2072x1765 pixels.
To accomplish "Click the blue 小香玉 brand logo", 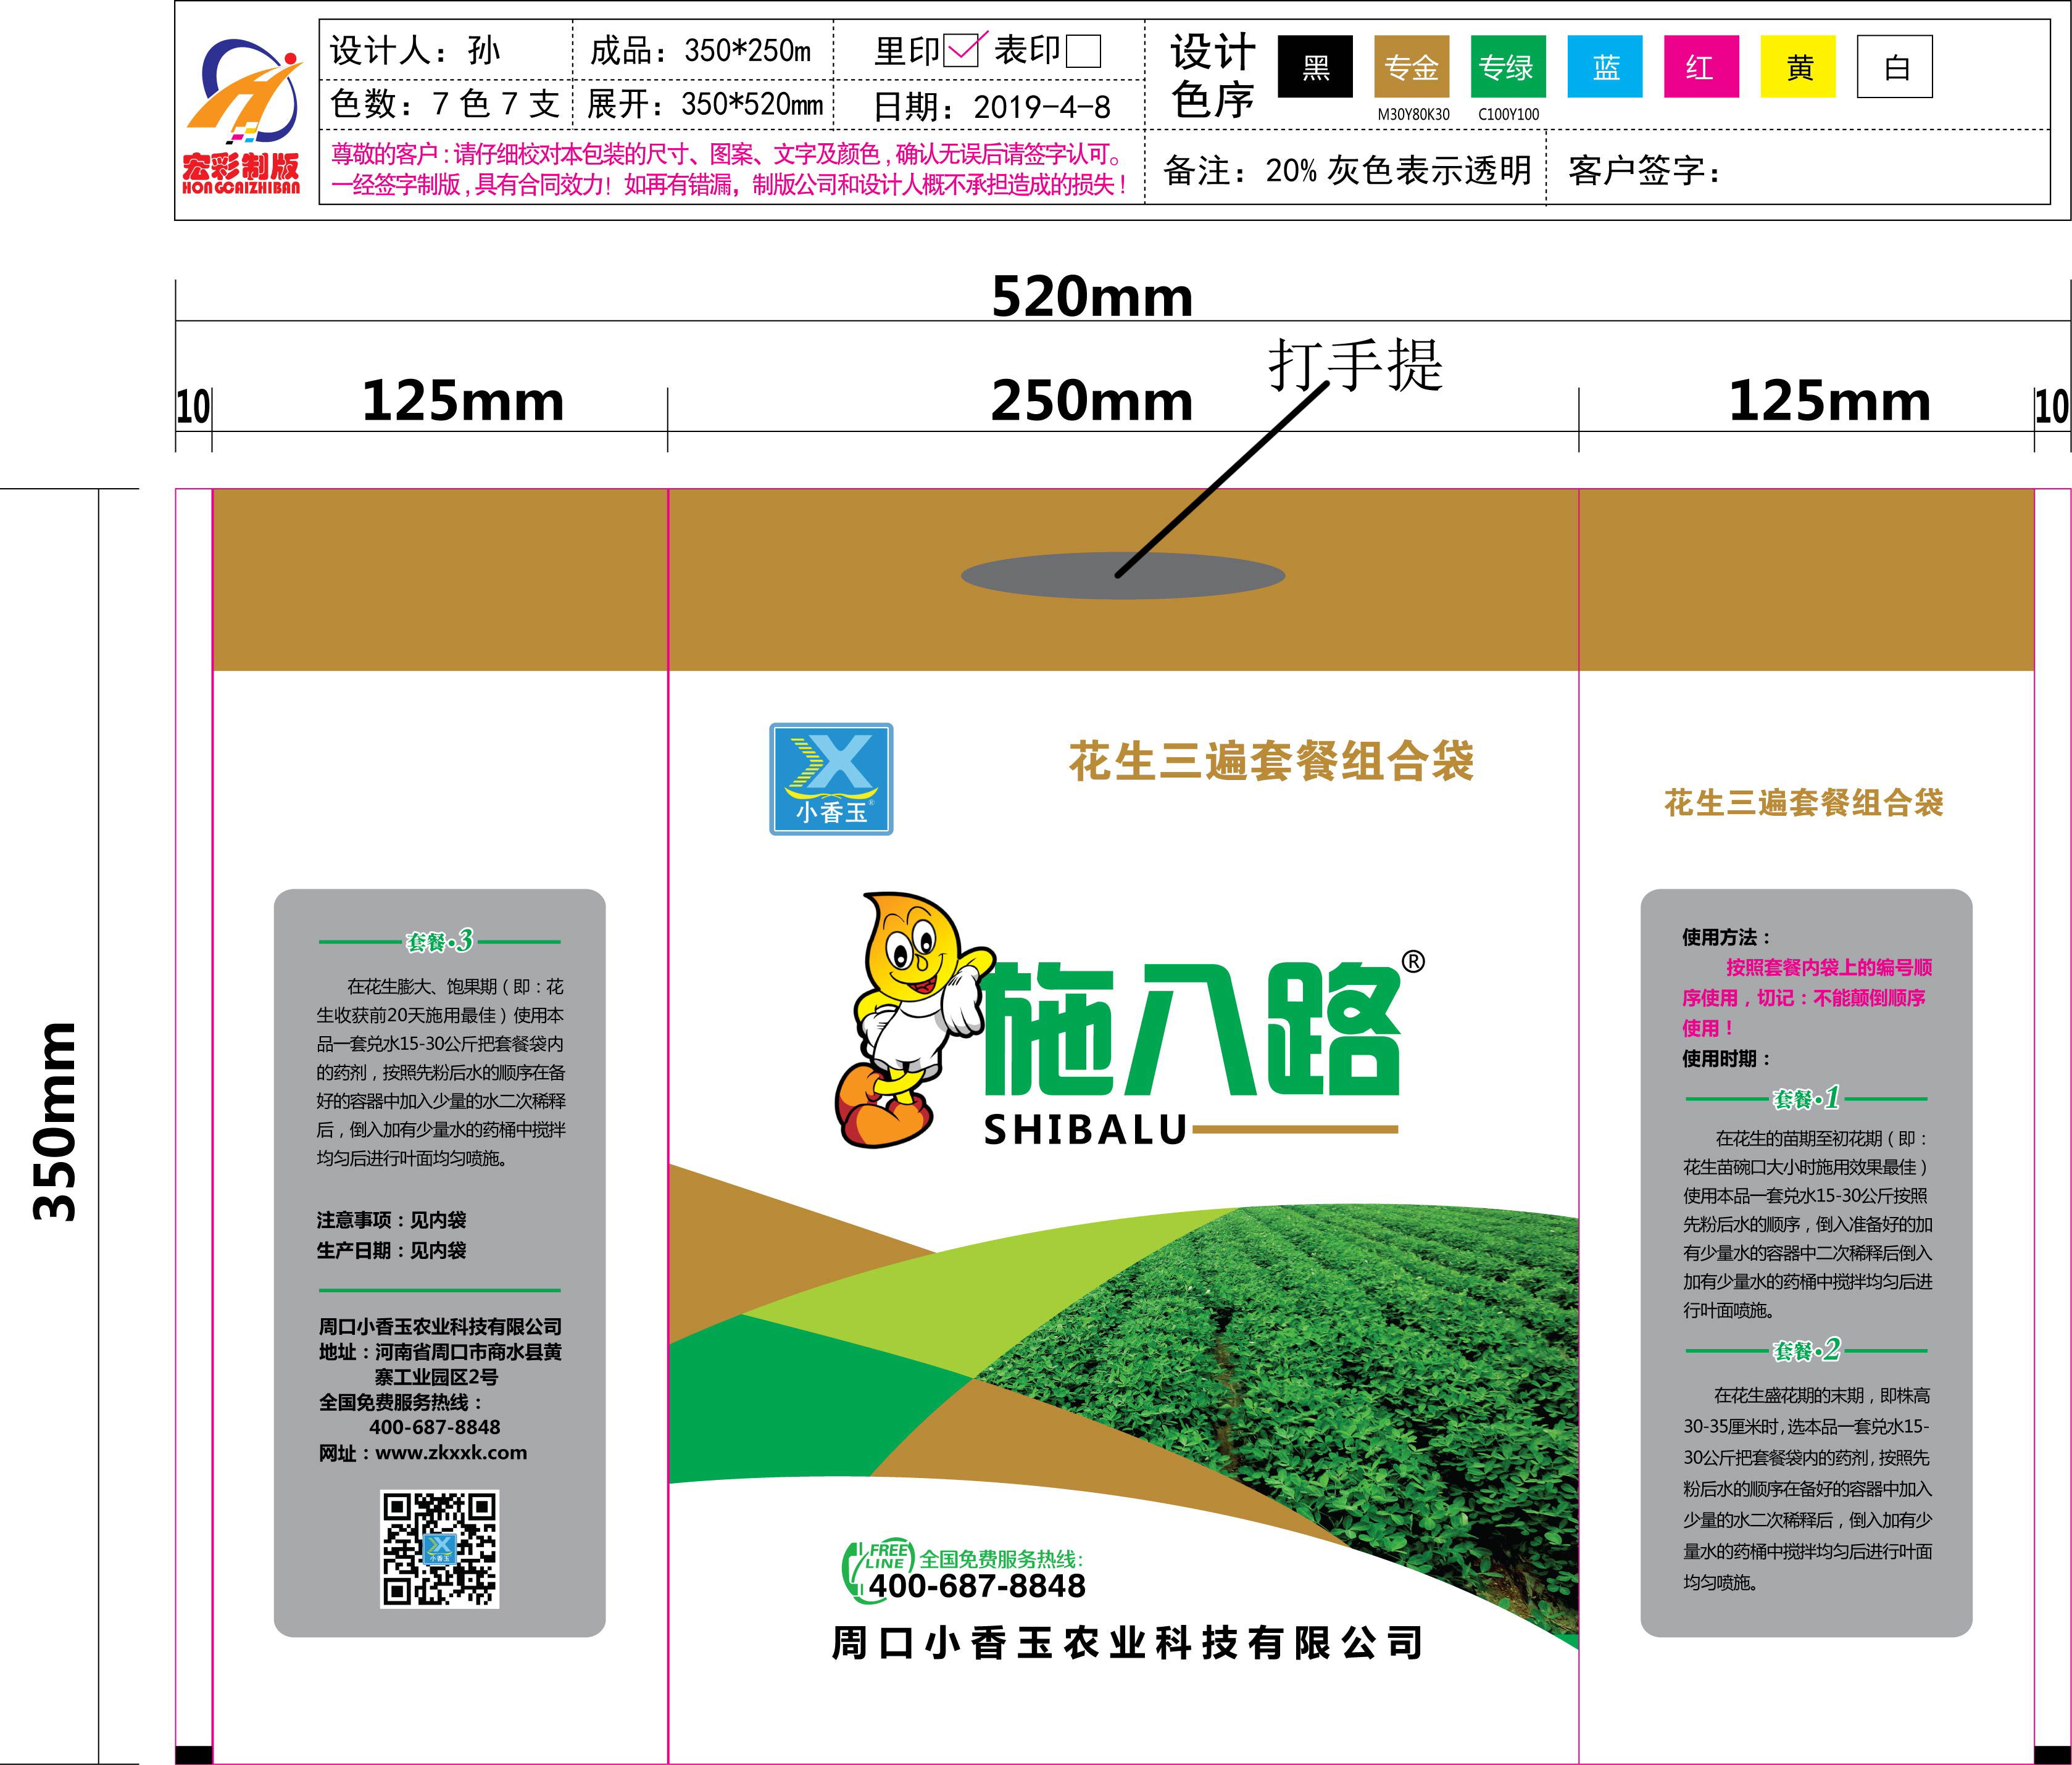I will tap(830, 778).
